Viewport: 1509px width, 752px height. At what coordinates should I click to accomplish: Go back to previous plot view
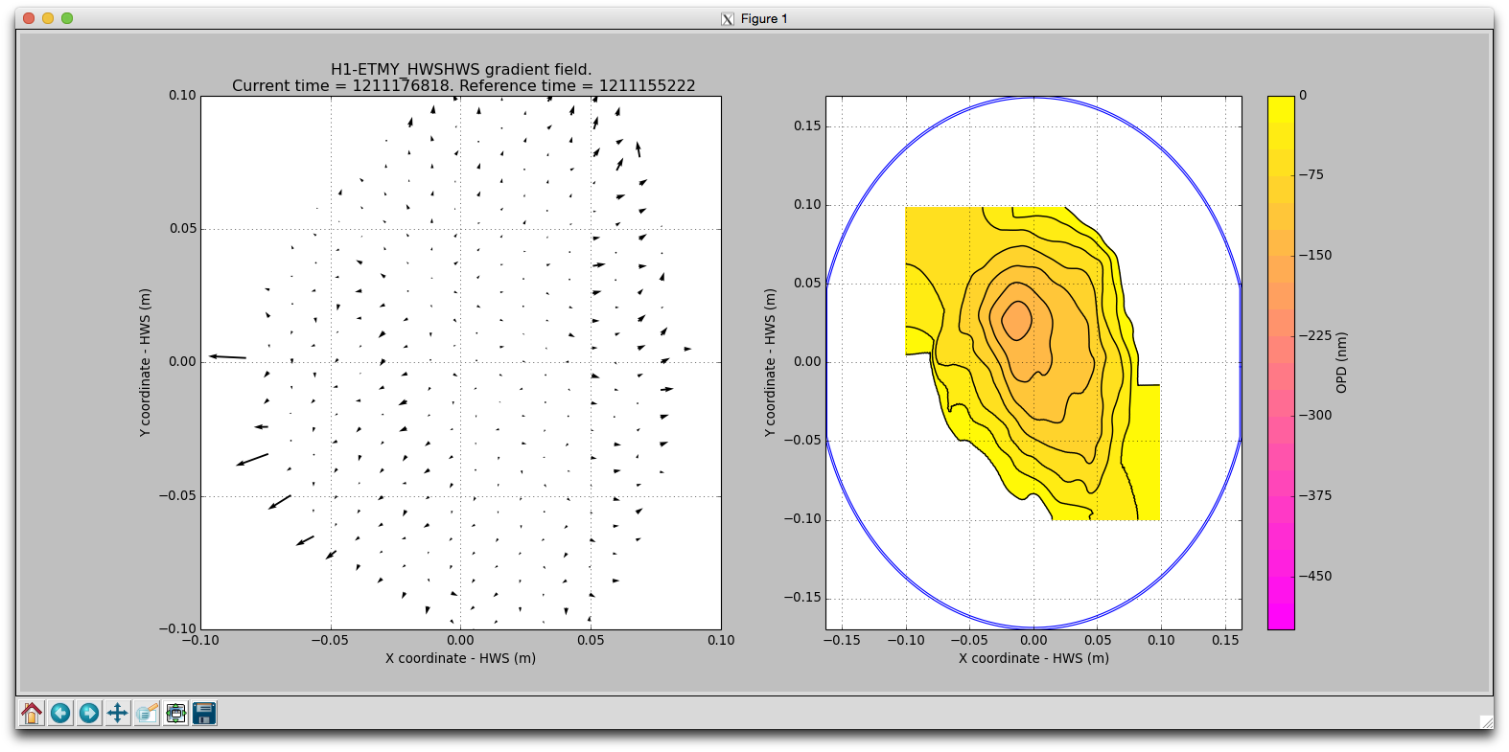tap(60, 713)
